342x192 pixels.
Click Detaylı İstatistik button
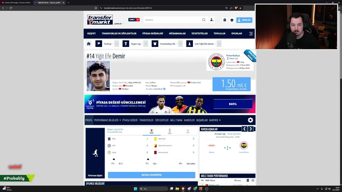(151, 175)
